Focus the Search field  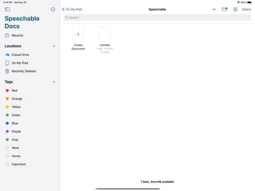click(x=157, y=18)
